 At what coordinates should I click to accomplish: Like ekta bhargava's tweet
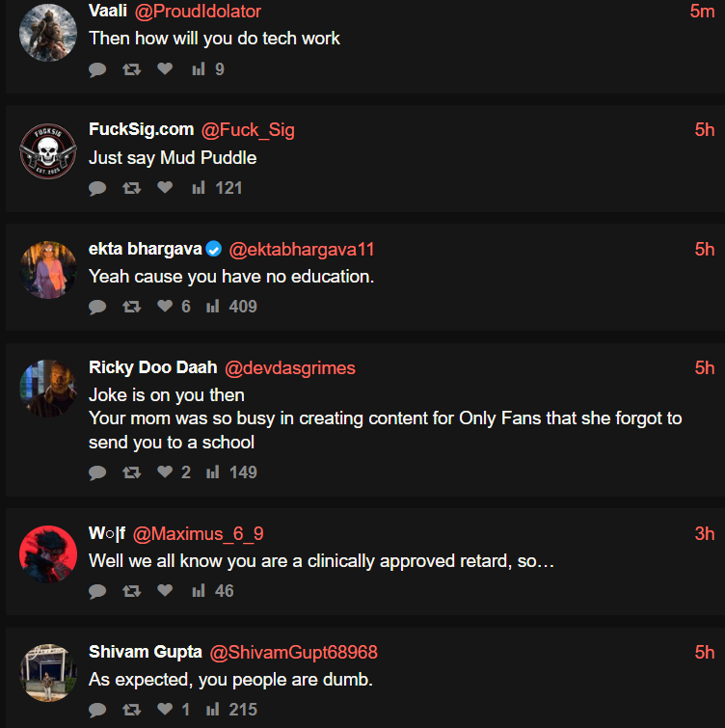[165, 306]
